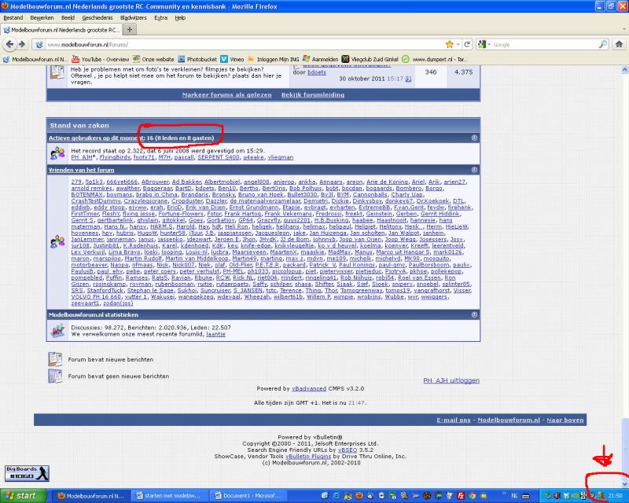Open the YouTube - Overview bookmark
This screenshot has width=629, height=503.
click(x=101, y=60)
